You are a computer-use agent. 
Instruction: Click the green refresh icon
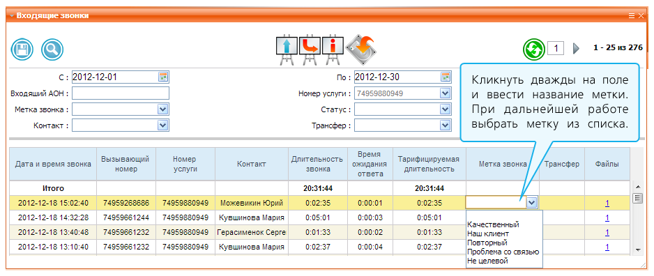click(534, 49)
